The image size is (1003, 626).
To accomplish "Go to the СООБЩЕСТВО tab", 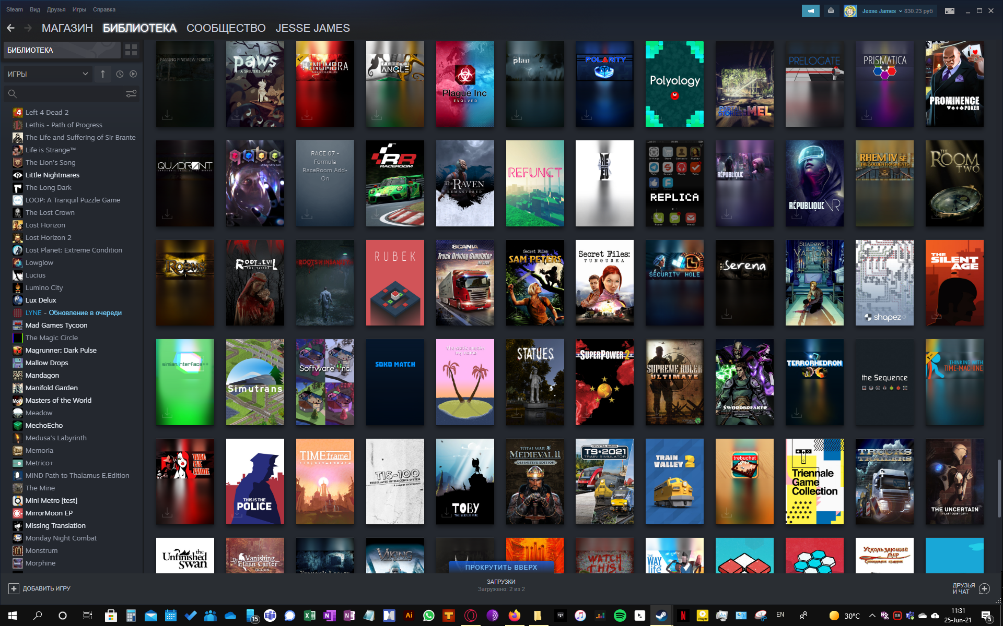I will click(226, 28).
